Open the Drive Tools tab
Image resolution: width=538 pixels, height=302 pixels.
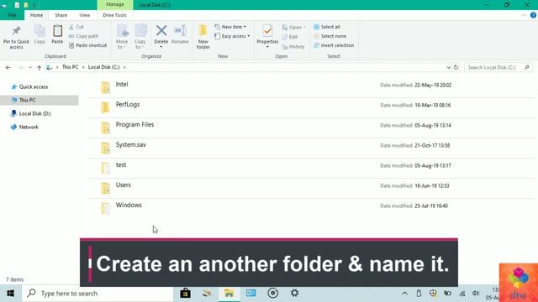pyautogui.click(x=114, y=15)
